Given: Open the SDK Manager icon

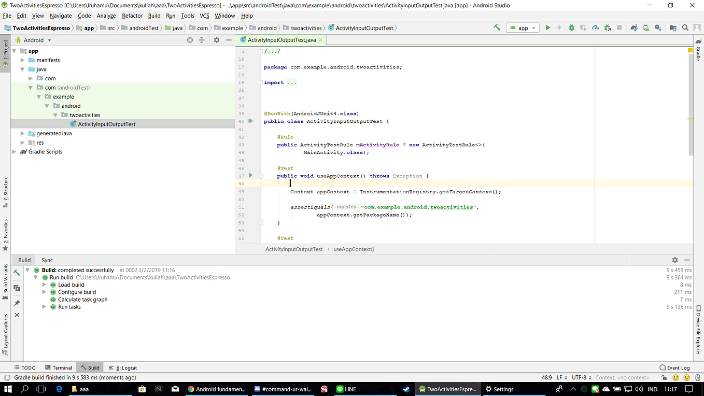Looking at the screenshot, I should [658, 27].
